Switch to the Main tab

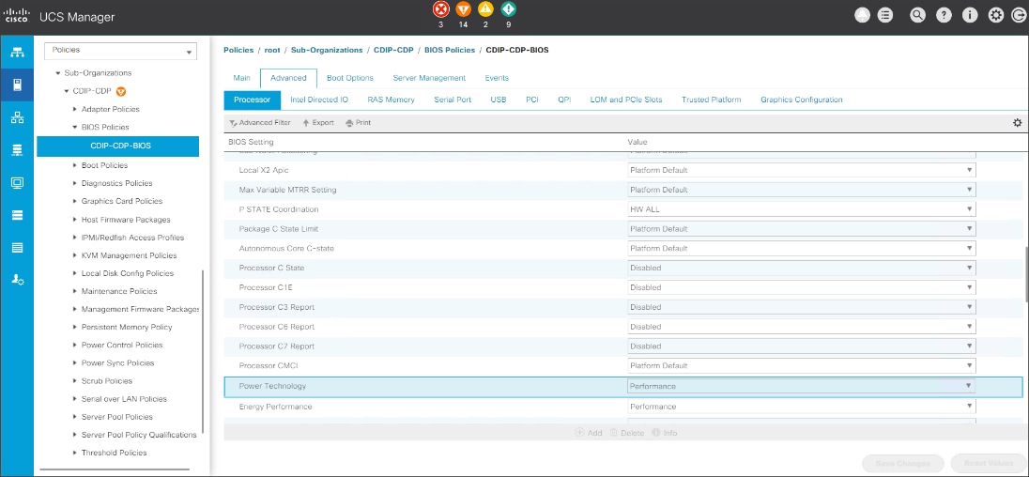click(x=241, y=78)
